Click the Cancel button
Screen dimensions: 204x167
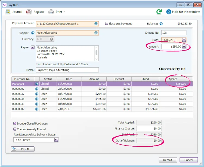pyautogui.click(x=189, y=160)
